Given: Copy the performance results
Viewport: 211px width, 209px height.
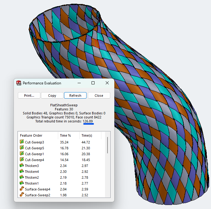Looking at the screenshot, I should coord(52,96).
